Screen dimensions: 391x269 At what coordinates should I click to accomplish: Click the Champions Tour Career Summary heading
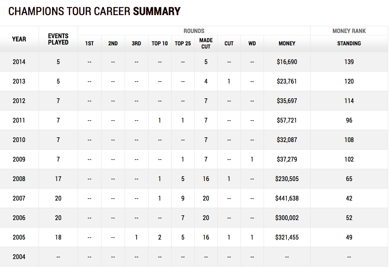point(94,12)
